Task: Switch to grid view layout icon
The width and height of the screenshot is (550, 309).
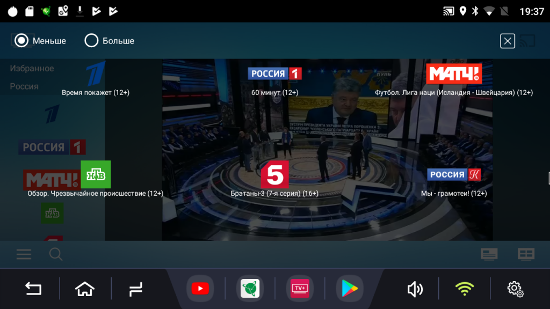Action: click(x=525, y=254)
